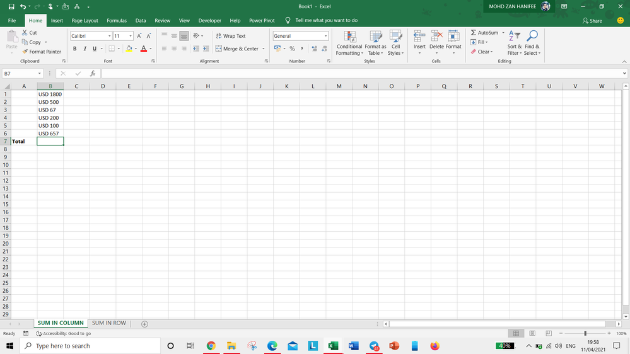Open Conditional Formatting menu
630x354 pixels.
(349, 43)
